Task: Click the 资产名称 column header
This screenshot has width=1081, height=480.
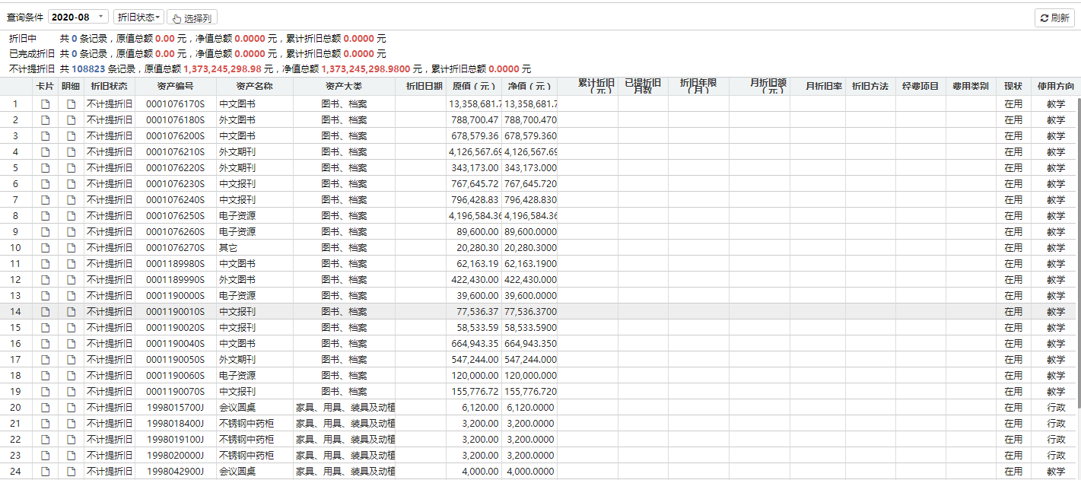Action: [x=254, y=87]
